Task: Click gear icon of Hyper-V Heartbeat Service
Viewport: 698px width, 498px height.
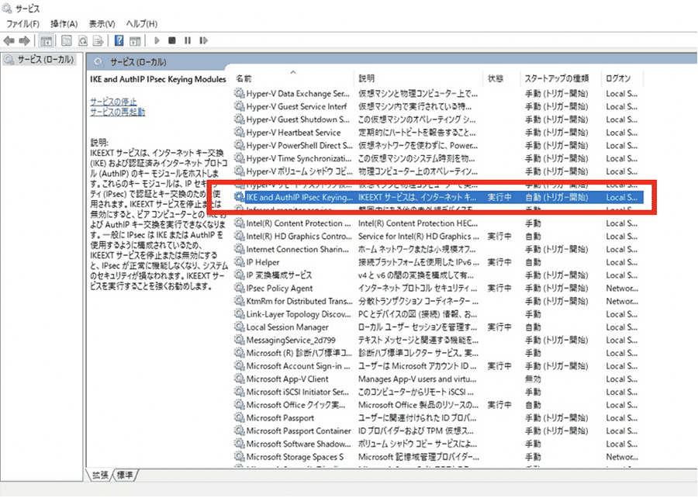Action: point(240,132)
